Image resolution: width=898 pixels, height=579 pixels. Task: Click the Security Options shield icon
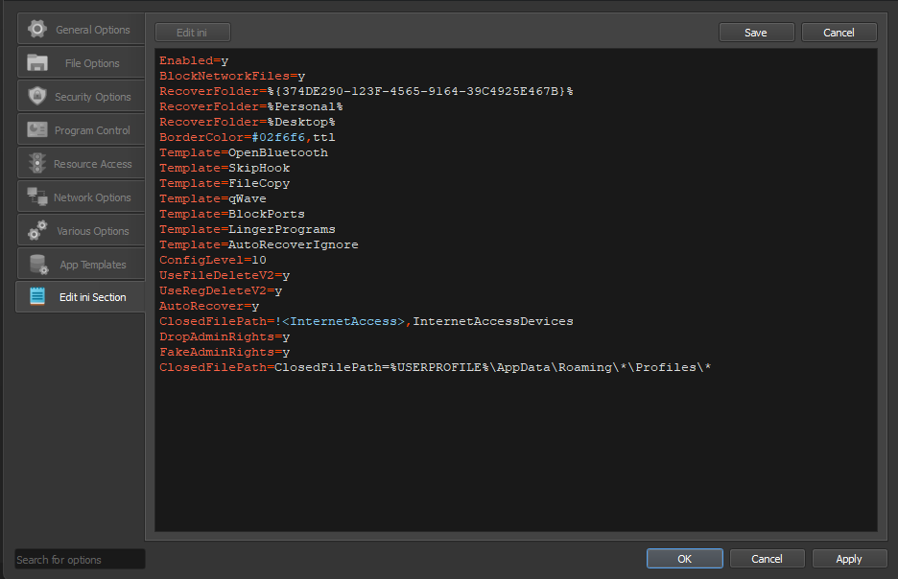[37, 97]
